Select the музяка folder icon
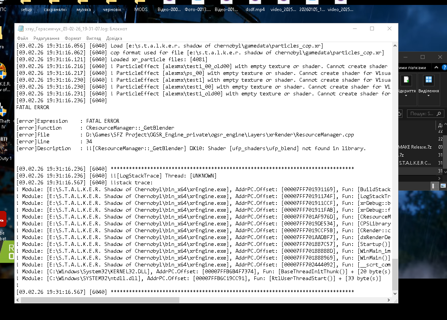The height and width of the screenshot is (320, 447). [x=83, y=6]
